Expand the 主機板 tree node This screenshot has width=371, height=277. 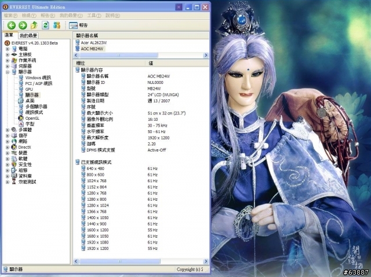point(8,54)
